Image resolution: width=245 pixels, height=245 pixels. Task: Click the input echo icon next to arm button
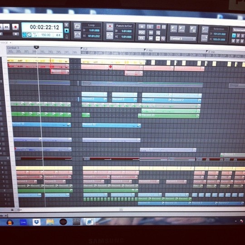[163, 27]
